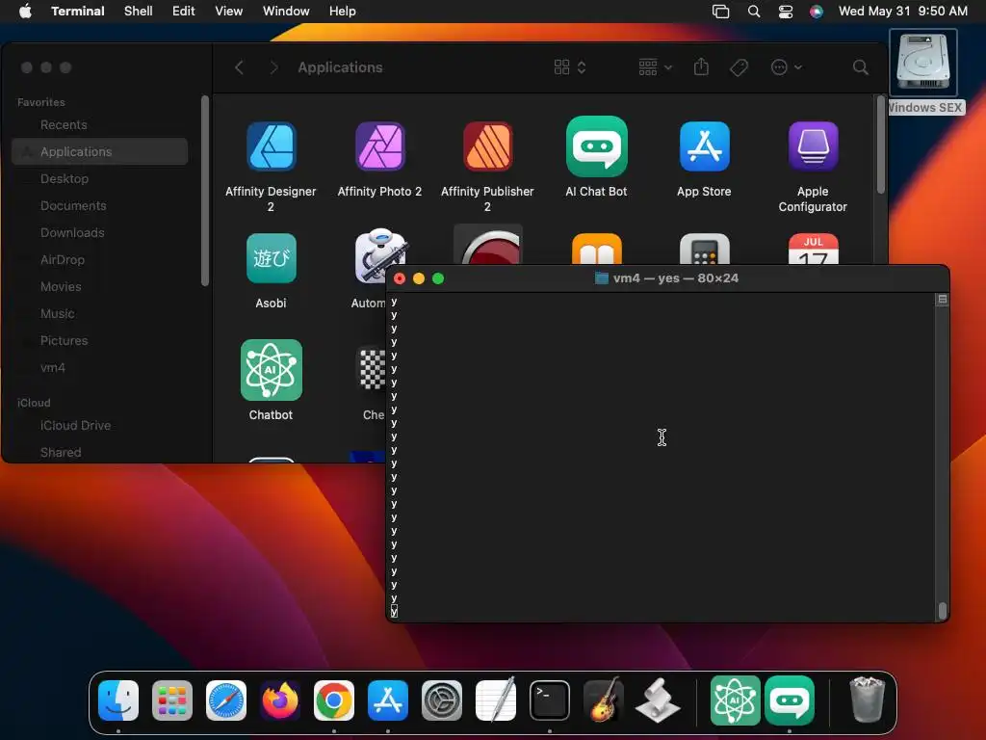This screenshot has width=986, height=740.
Task: Open the Shell menu
Action: [139, 12]
